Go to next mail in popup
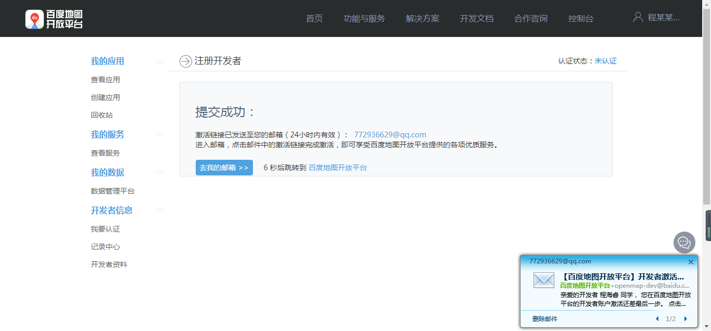 (x=685, y=319)
